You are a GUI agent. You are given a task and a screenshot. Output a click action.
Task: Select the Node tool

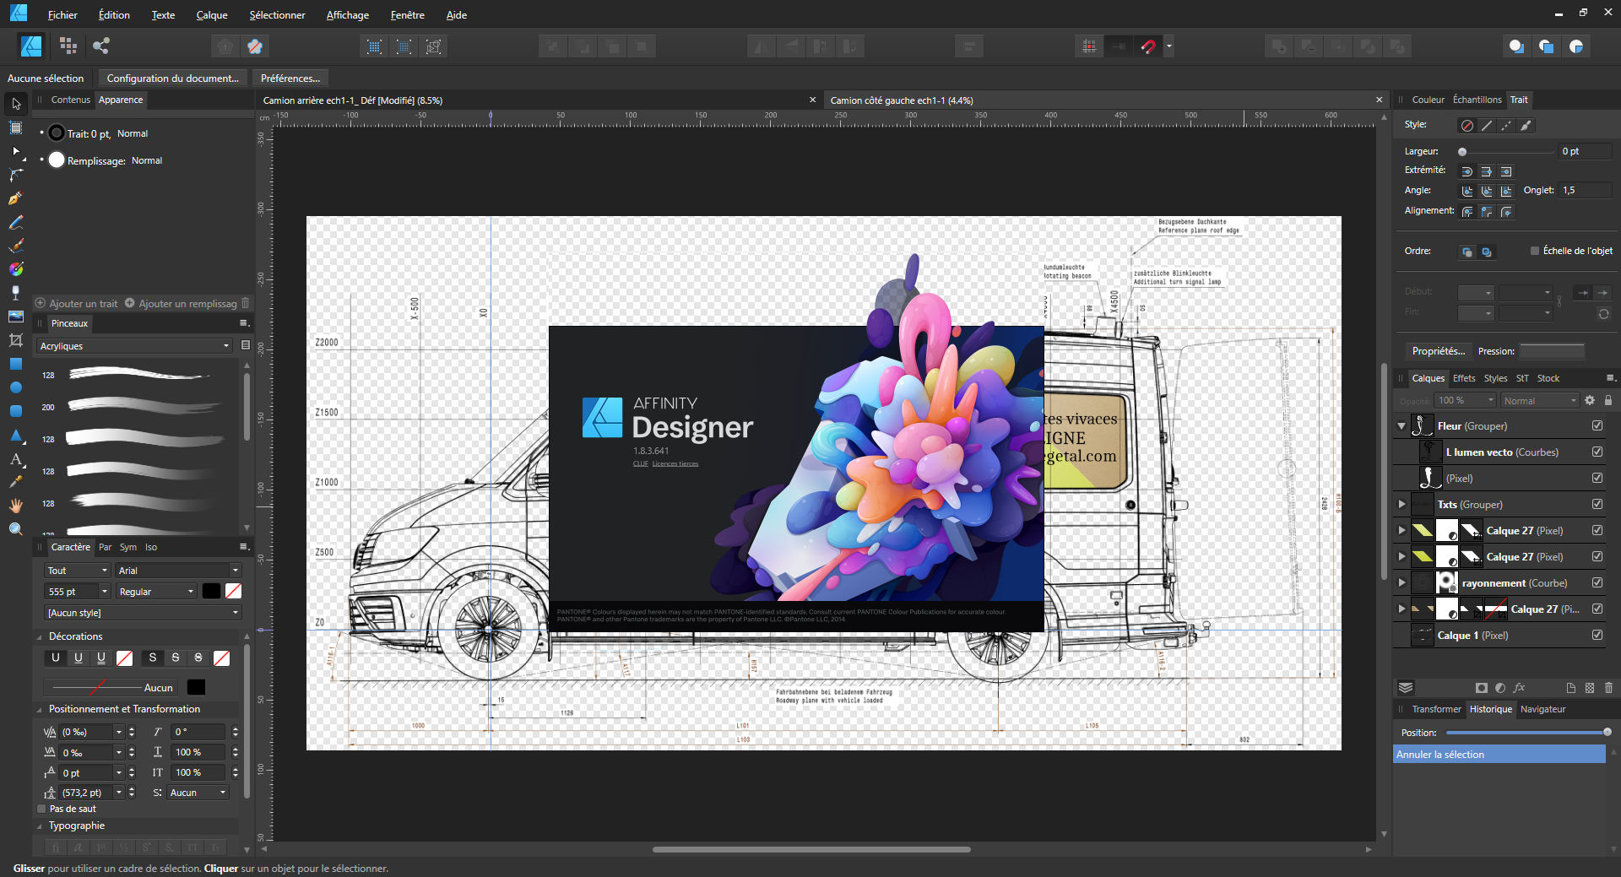[x=15, y=151]
